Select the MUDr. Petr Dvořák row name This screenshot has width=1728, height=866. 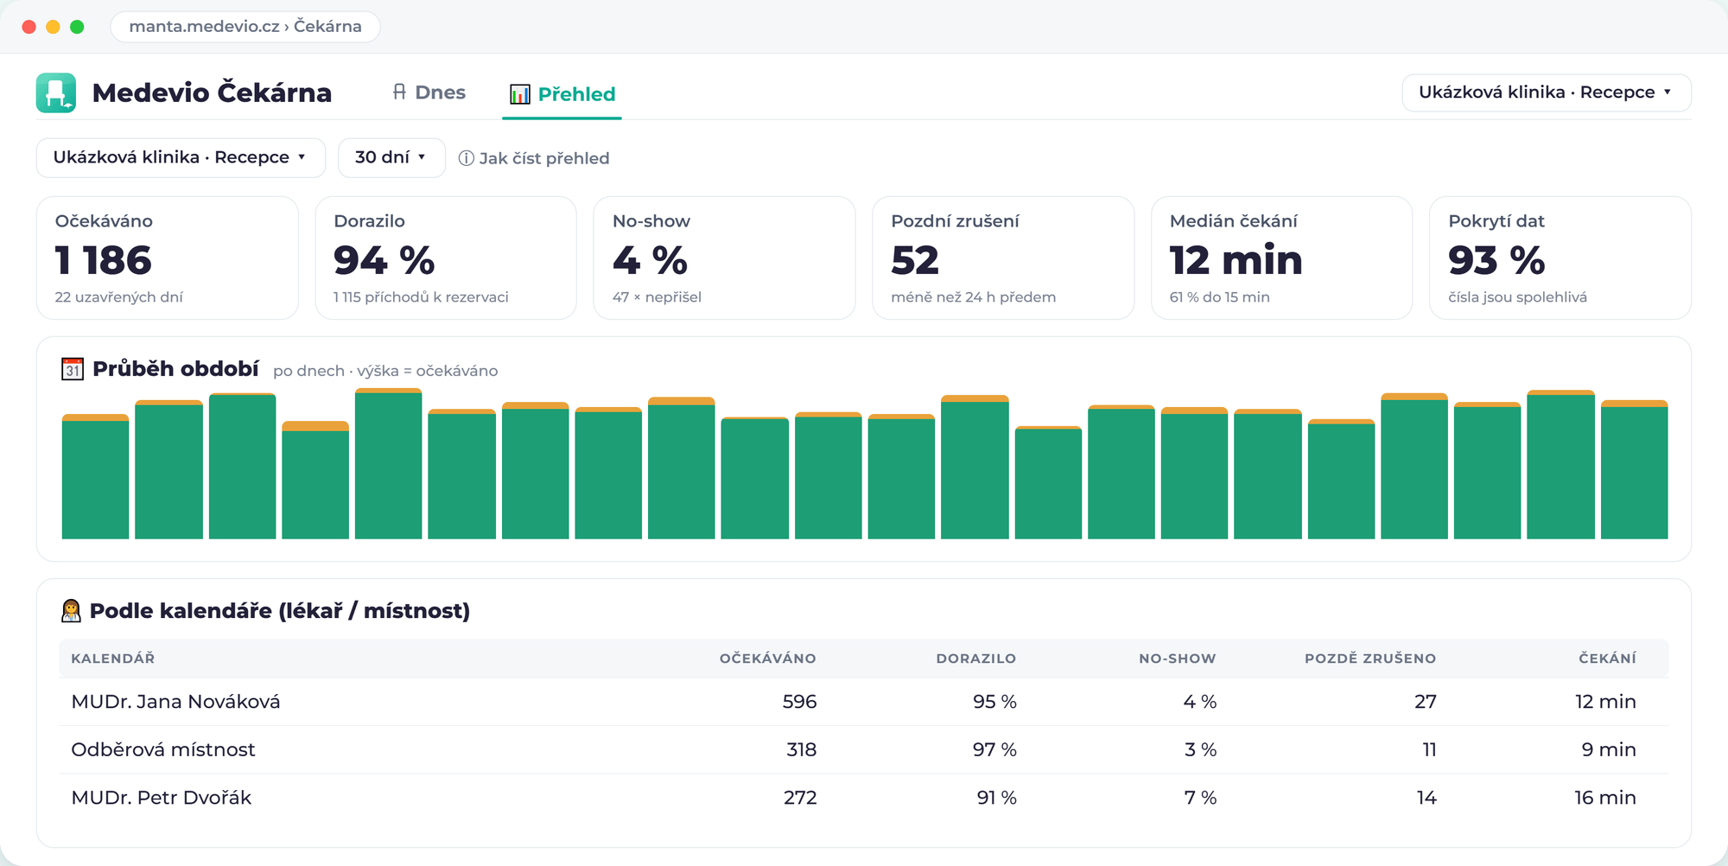click(x=162, y=798)
